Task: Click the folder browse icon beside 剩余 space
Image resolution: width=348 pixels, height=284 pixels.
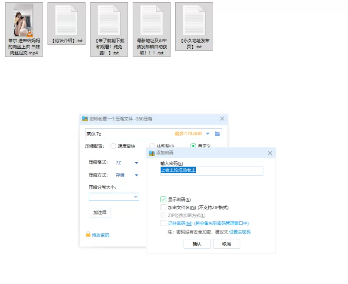Action: [217, 134]
